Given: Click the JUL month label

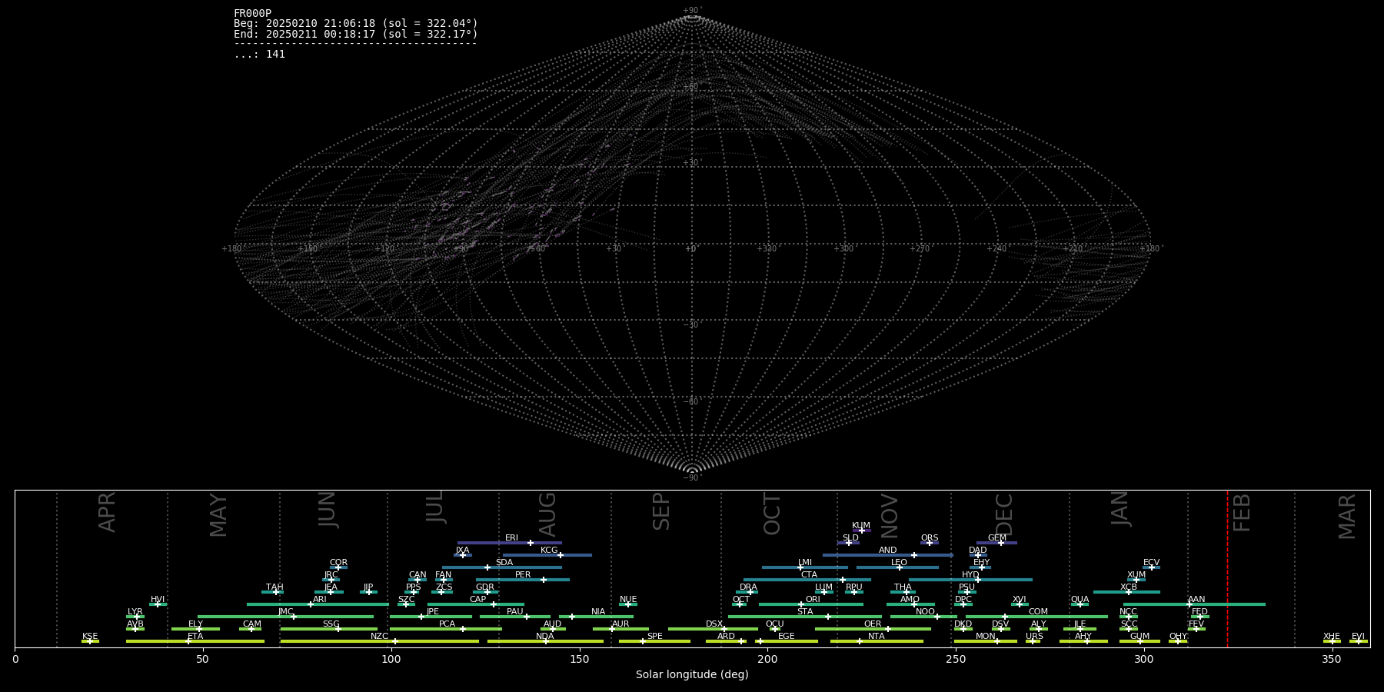Looking at the screenshot, I should click(x=435, y=507).
